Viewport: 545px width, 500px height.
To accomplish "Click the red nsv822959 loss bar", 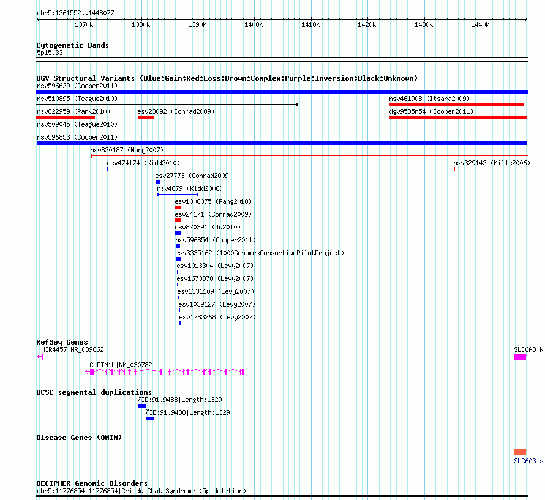I will click(x=66, y=118).
